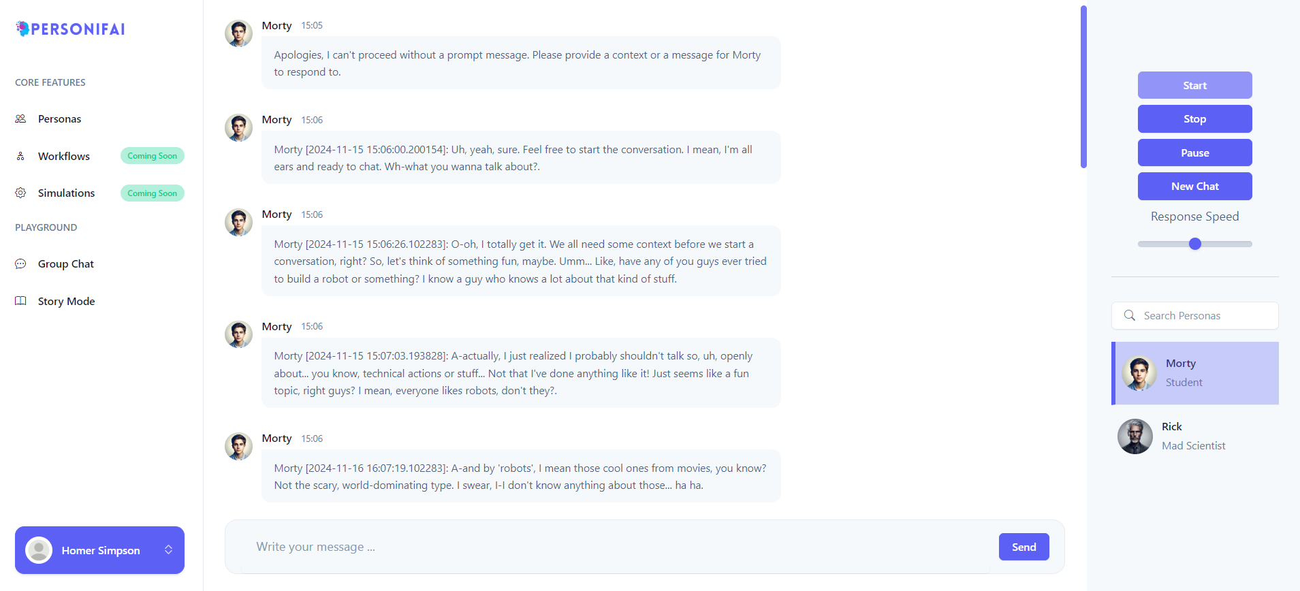Go to the Personas menu item
The height and width of the screenshot is (591, 1300).
(59, 118)
